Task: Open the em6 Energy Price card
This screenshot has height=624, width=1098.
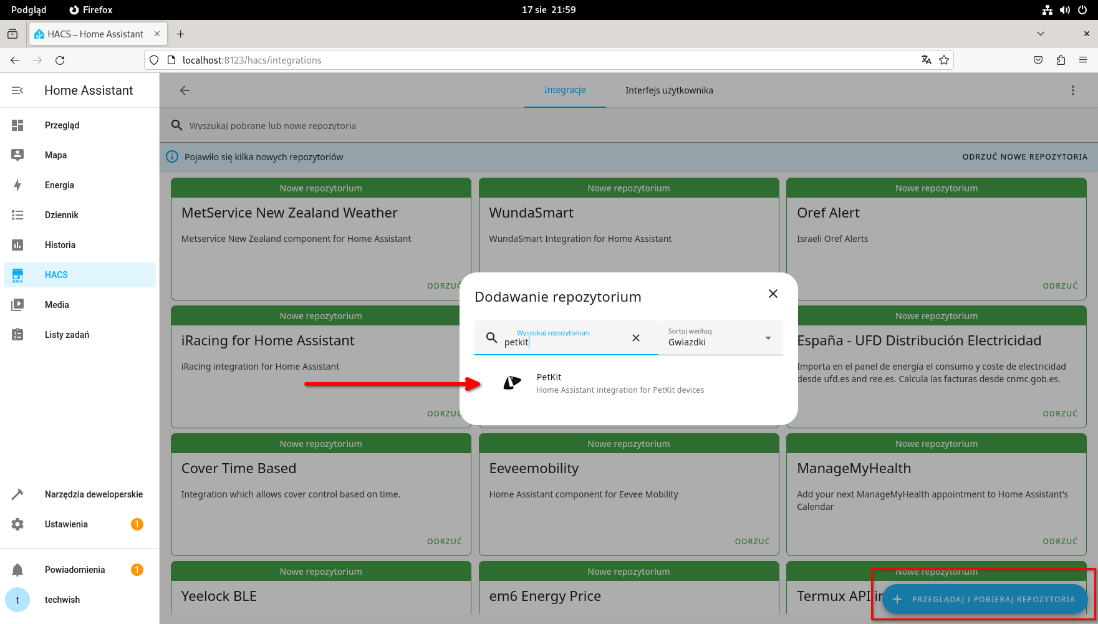Action: coord(628,588)
